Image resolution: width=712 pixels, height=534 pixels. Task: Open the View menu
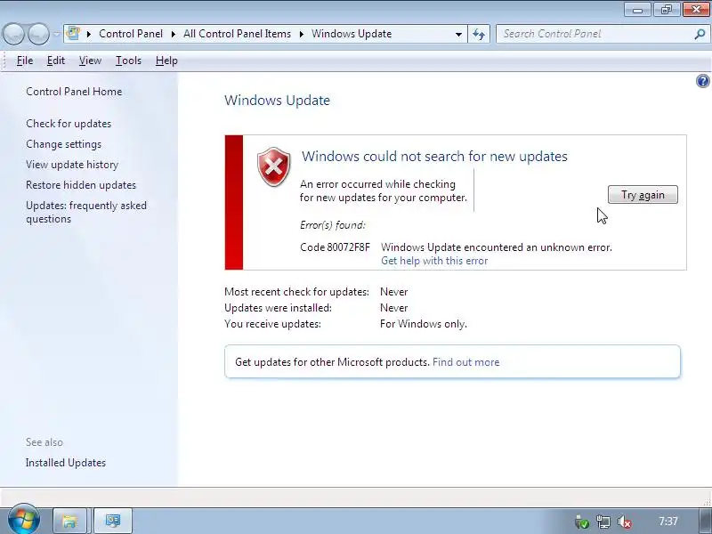pyautogui.click(x=90, y=61)
